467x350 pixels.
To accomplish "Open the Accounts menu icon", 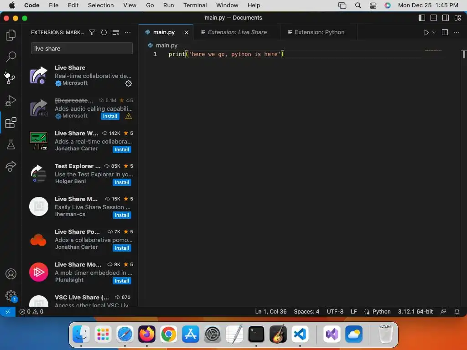I will (x=11, y=274).
